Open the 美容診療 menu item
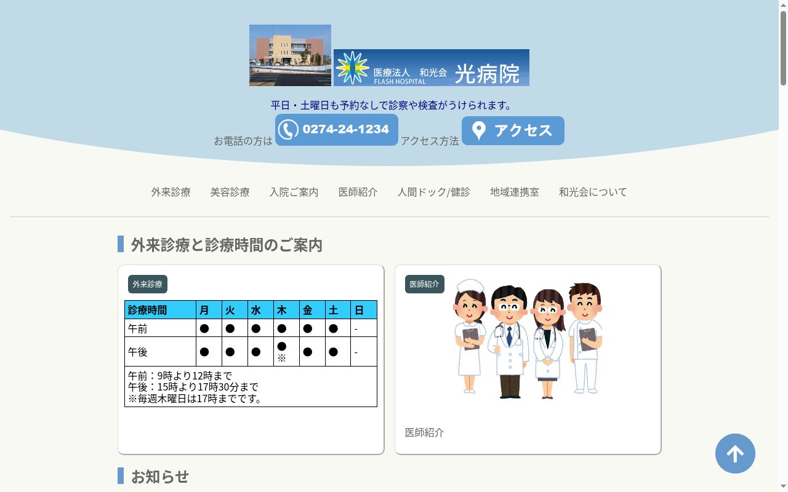 [x=230, y=192]
